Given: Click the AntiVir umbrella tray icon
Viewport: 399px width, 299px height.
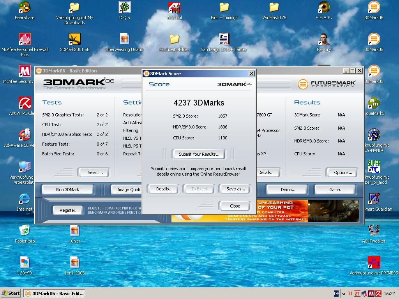Looking at the screenshot, I should coord(378,294).
